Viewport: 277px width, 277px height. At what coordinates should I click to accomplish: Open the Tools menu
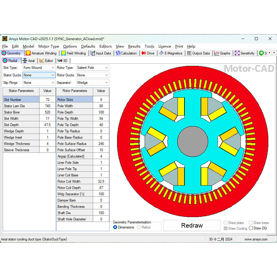(149, 46)
